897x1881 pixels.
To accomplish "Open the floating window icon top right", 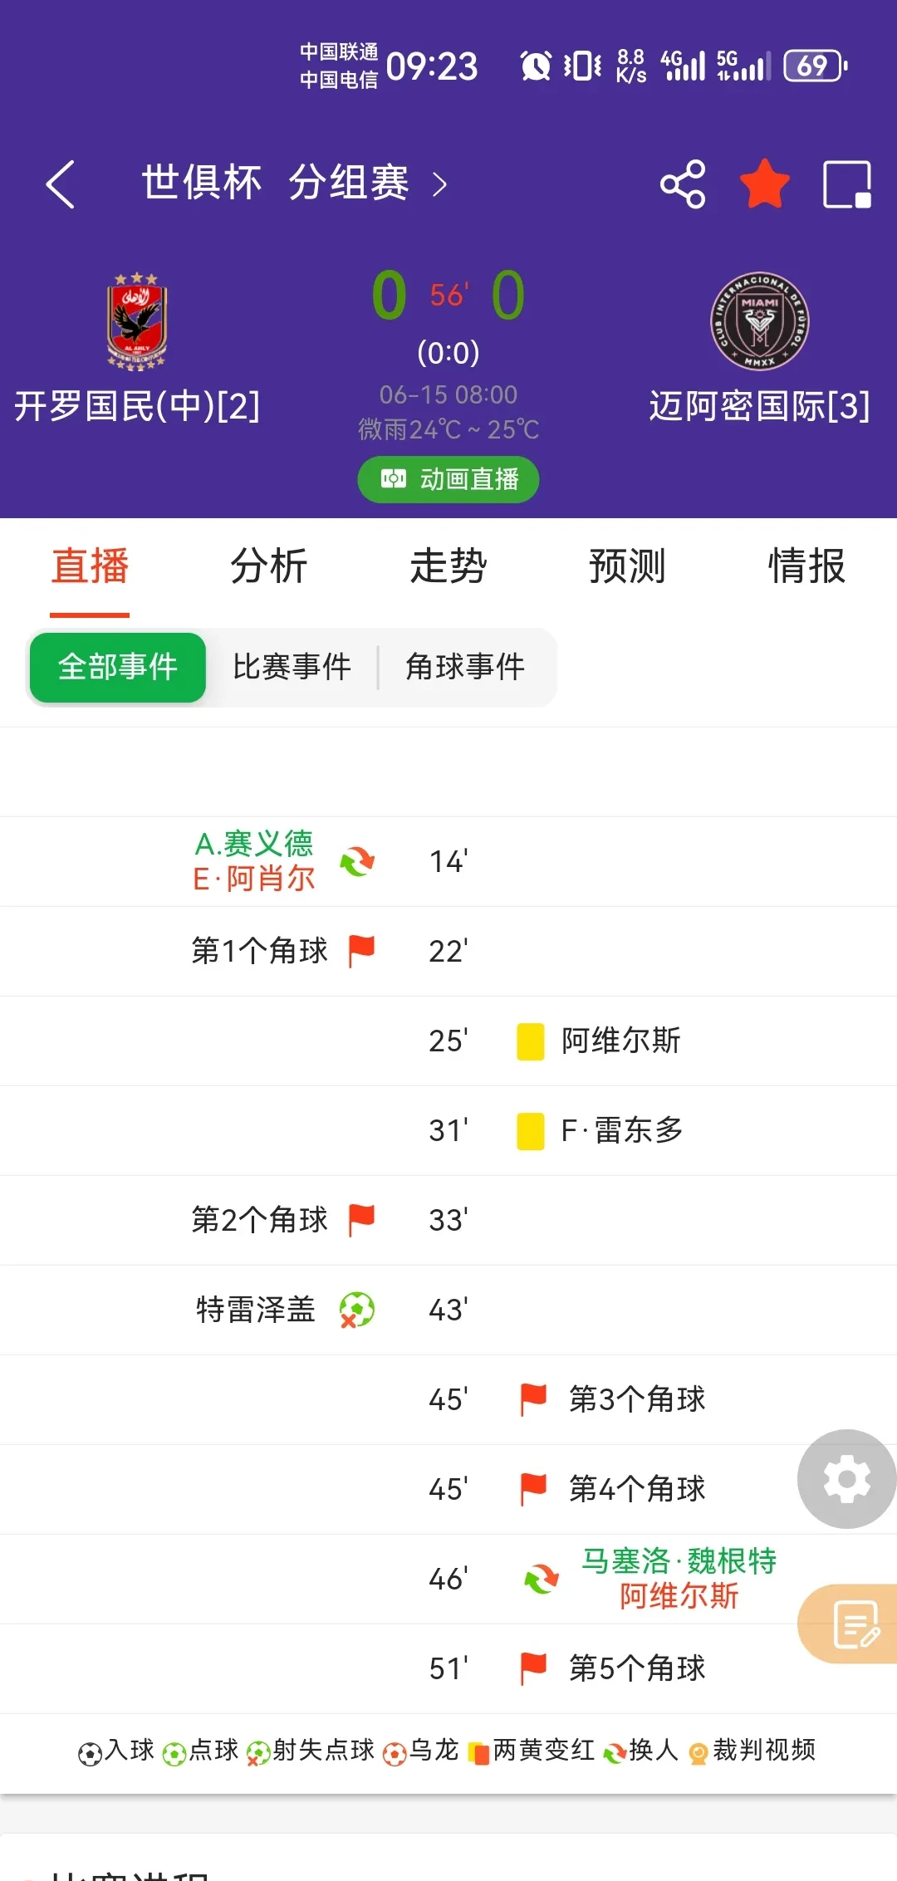I will [848, 184].
